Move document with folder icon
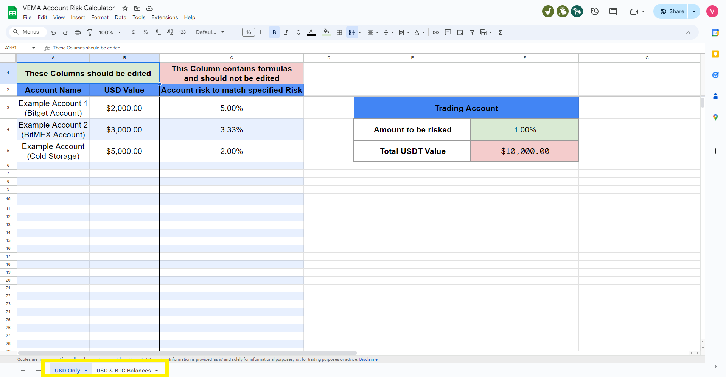The image size is (726, 377). tap(137, 8)
